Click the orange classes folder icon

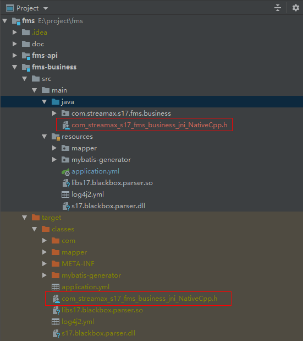[x=46, y=229]
